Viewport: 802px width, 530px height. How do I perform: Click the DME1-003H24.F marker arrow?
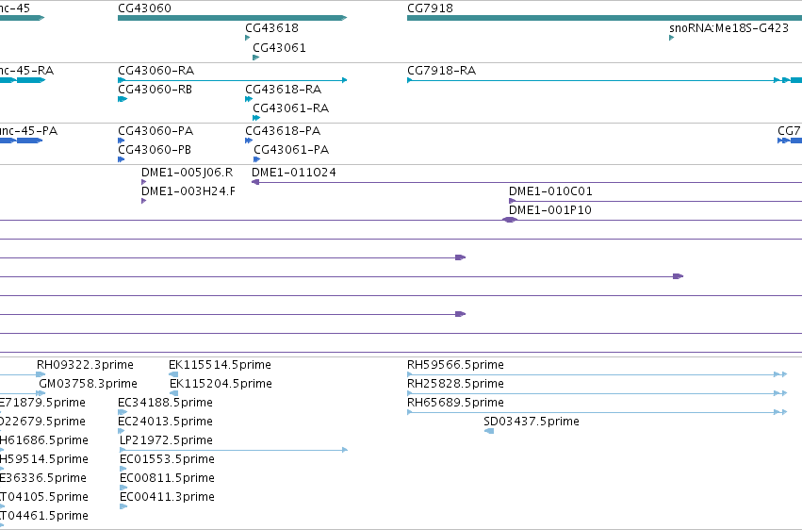144,201
